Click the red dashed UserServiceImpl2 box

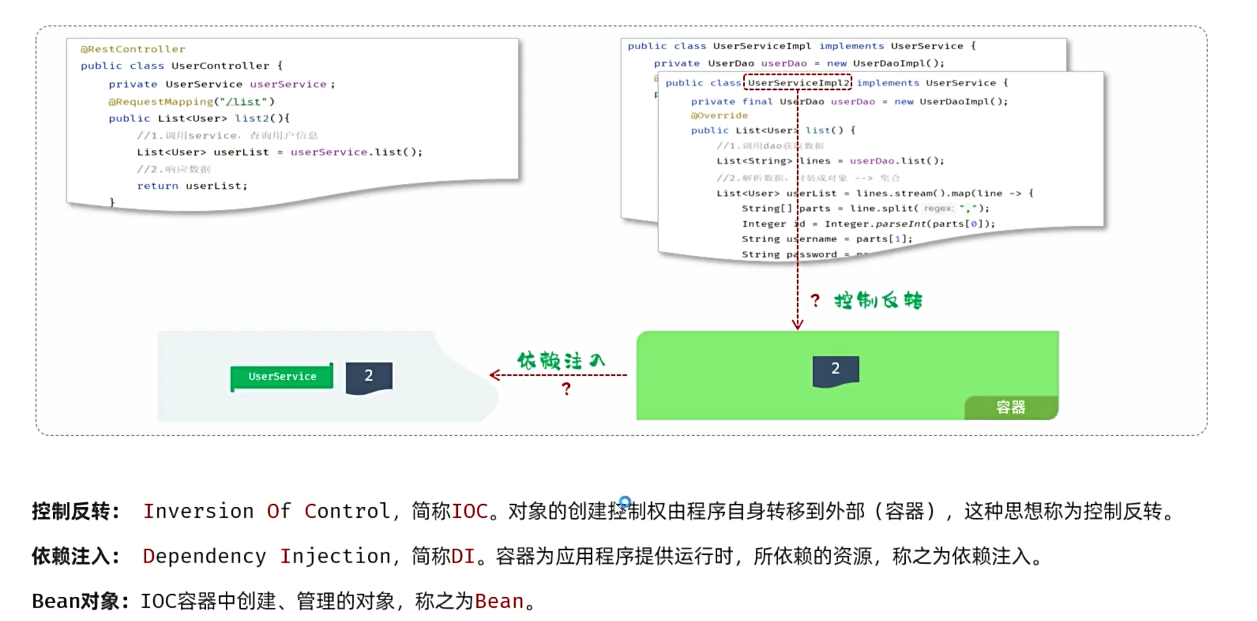[x=798, y=82]
